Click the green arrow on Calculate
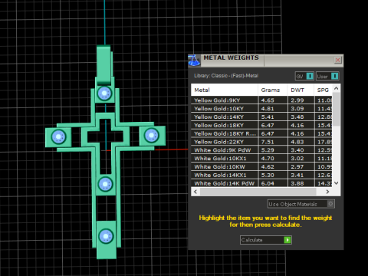Image resolution: width=368 pixels, height=276 pixels. click(x=287, y=240)
